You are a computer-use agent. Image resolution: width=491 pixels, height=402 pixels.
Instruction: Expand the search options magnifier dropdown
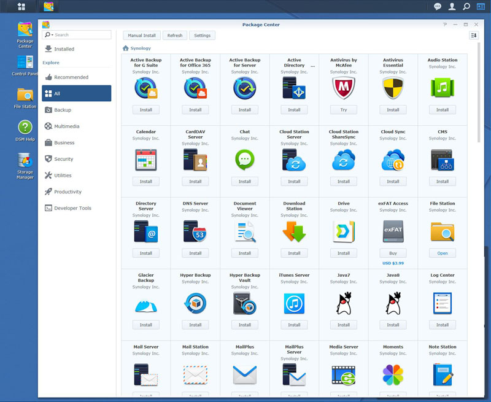pyautogui.click(x=48, y=35)
